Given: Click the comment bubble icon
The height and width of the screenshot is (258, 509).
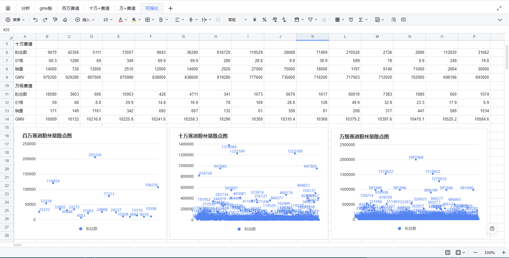Looking at the screenshot, I should 403,20.
